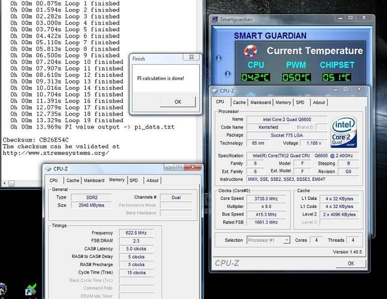The width and height of the screenshot is (387, 299).
Task: Click the Bus Speed value 415.3 MHz
Action: (266, 214)
